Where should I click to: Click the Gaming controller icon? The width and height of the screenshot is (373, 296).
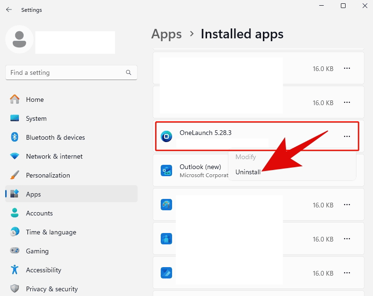tap(15, 251)
